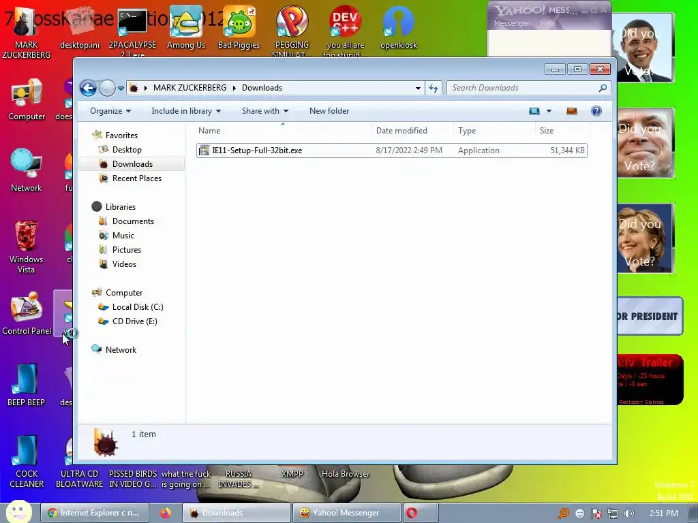Sort by Date modified column header
This screenshot has width=698, height=523.
pyautogui.click(x=412, y=131)
